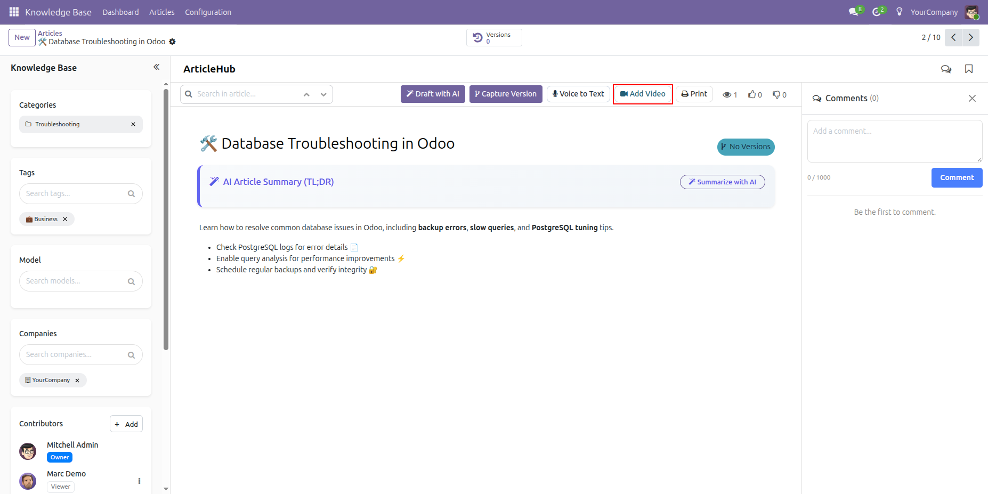Click the tags search magnifier icon
The width and height of the screenshot is (988, 494).
click(x=131, y=194)
